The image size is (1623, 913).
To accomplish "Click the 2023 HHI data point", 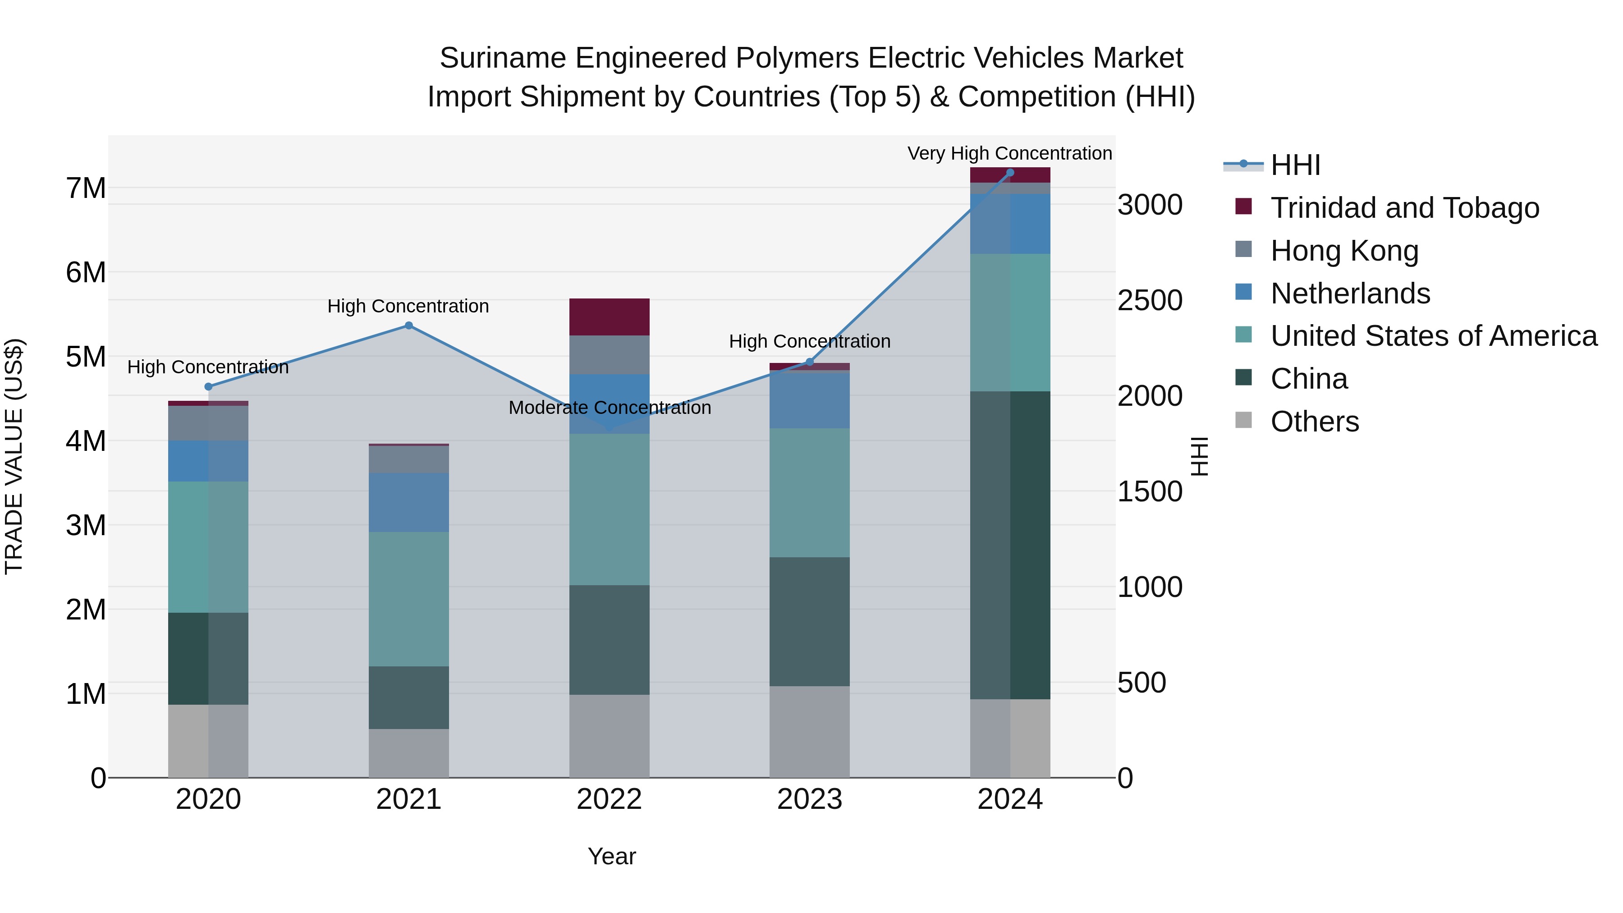I will click(x=810, y=362).
